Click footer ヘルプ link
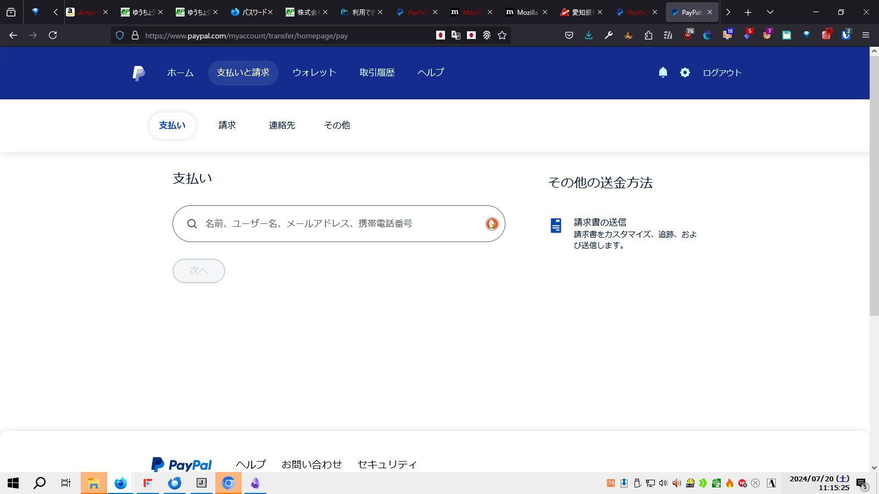The height and width of the screenshot is (494, 879). (251, 464)
